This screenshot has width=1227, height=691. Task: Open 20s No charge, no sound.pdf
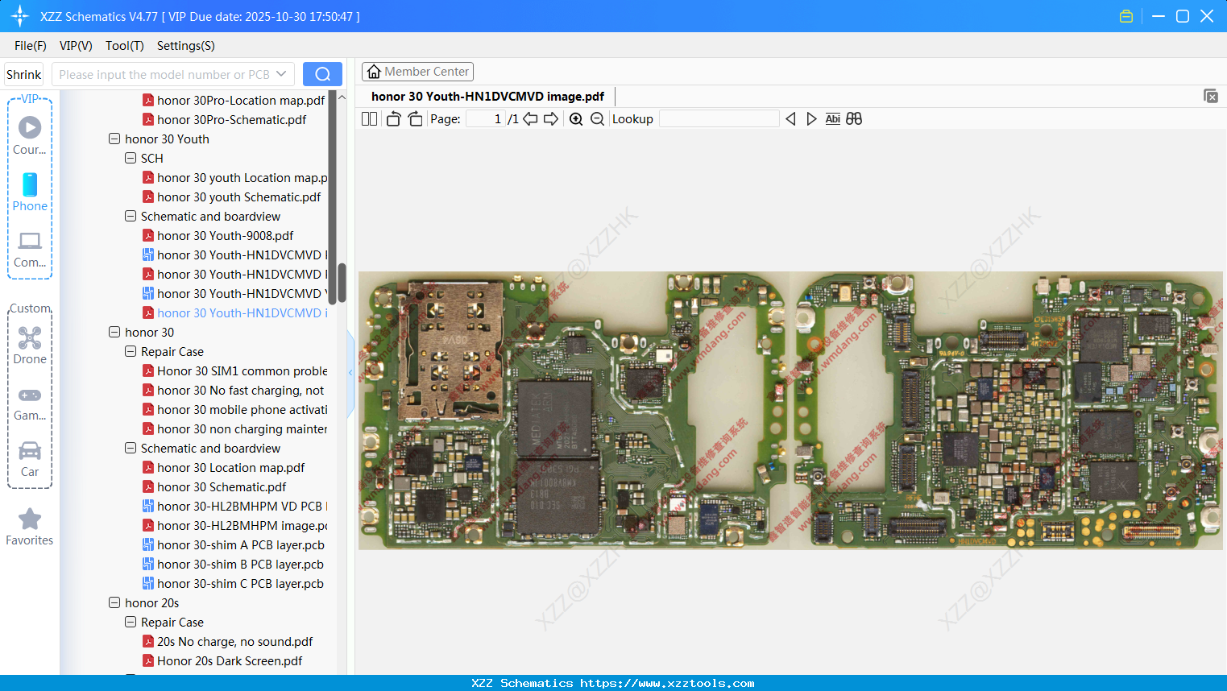point(234,641)
